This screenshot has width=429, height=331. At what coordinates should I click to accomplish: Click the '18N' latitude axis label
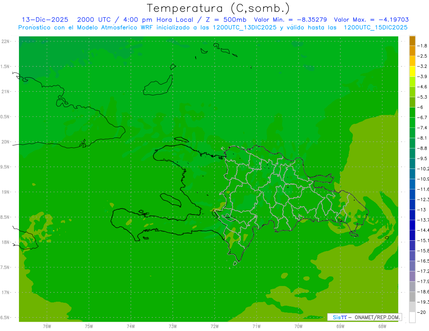pos(5,242)
